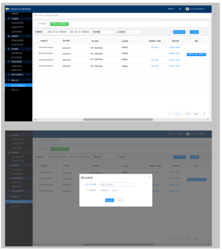This screenshot has height=250, width=222.
Task: Open the highlighted blue sidebar menu item
Action: tap(18, 85)
